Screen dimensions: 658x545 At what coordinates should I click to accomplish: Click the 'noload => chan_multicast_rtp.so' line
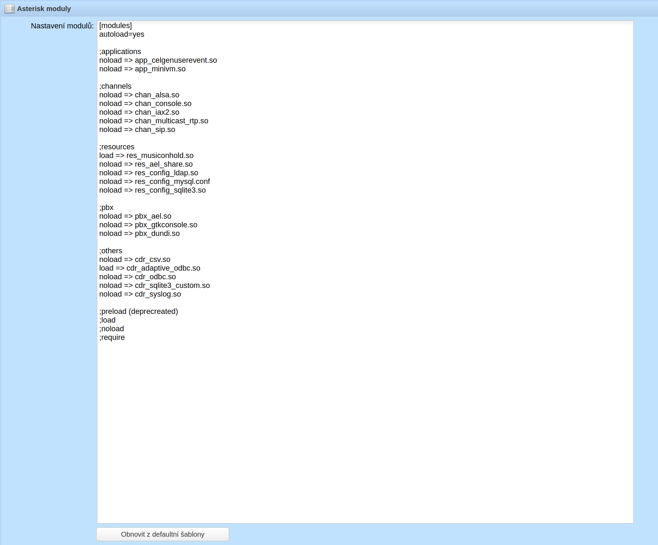coord(154,121)
